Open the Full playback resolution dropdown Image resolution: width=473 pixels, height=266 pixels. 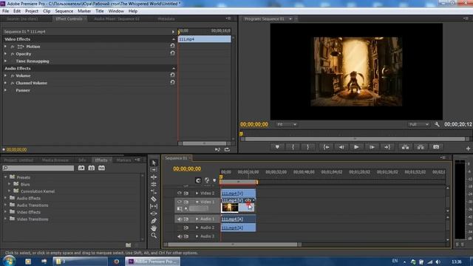click(419, 124)
